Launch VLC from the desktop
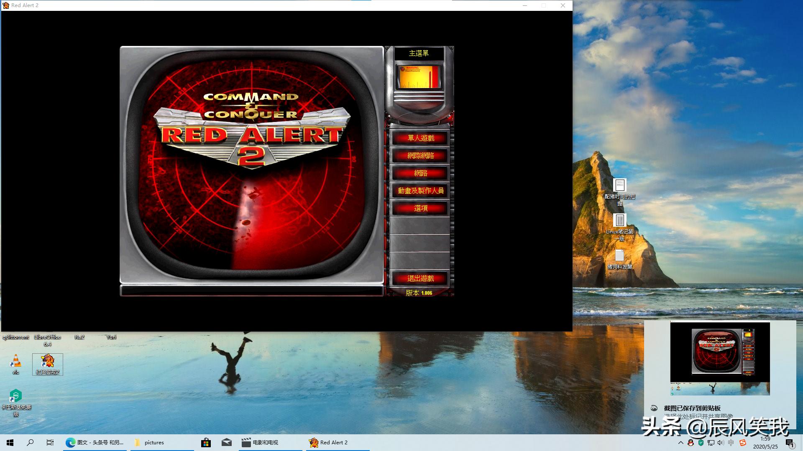Screen dimensions: 803x451 coord(15,360)
